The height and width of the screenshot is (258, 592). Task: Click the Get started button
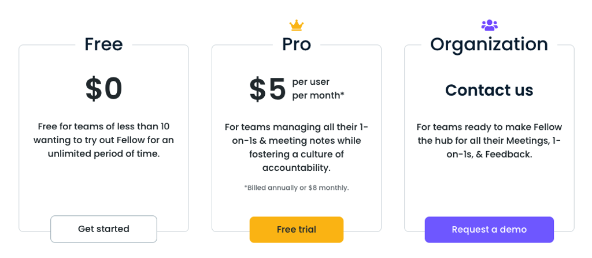point(104,229)
